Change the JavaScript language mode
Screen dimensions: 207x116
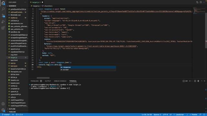point(180,115)
